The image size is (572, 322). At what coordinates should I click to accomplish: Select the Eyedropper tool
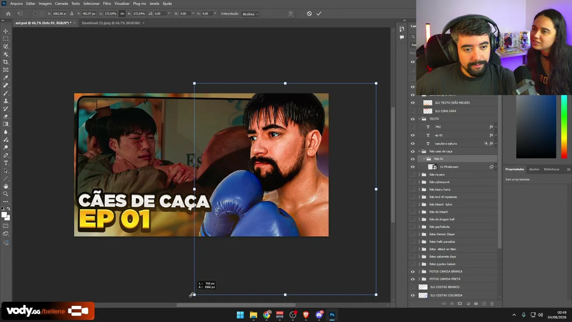click(6, 78)
